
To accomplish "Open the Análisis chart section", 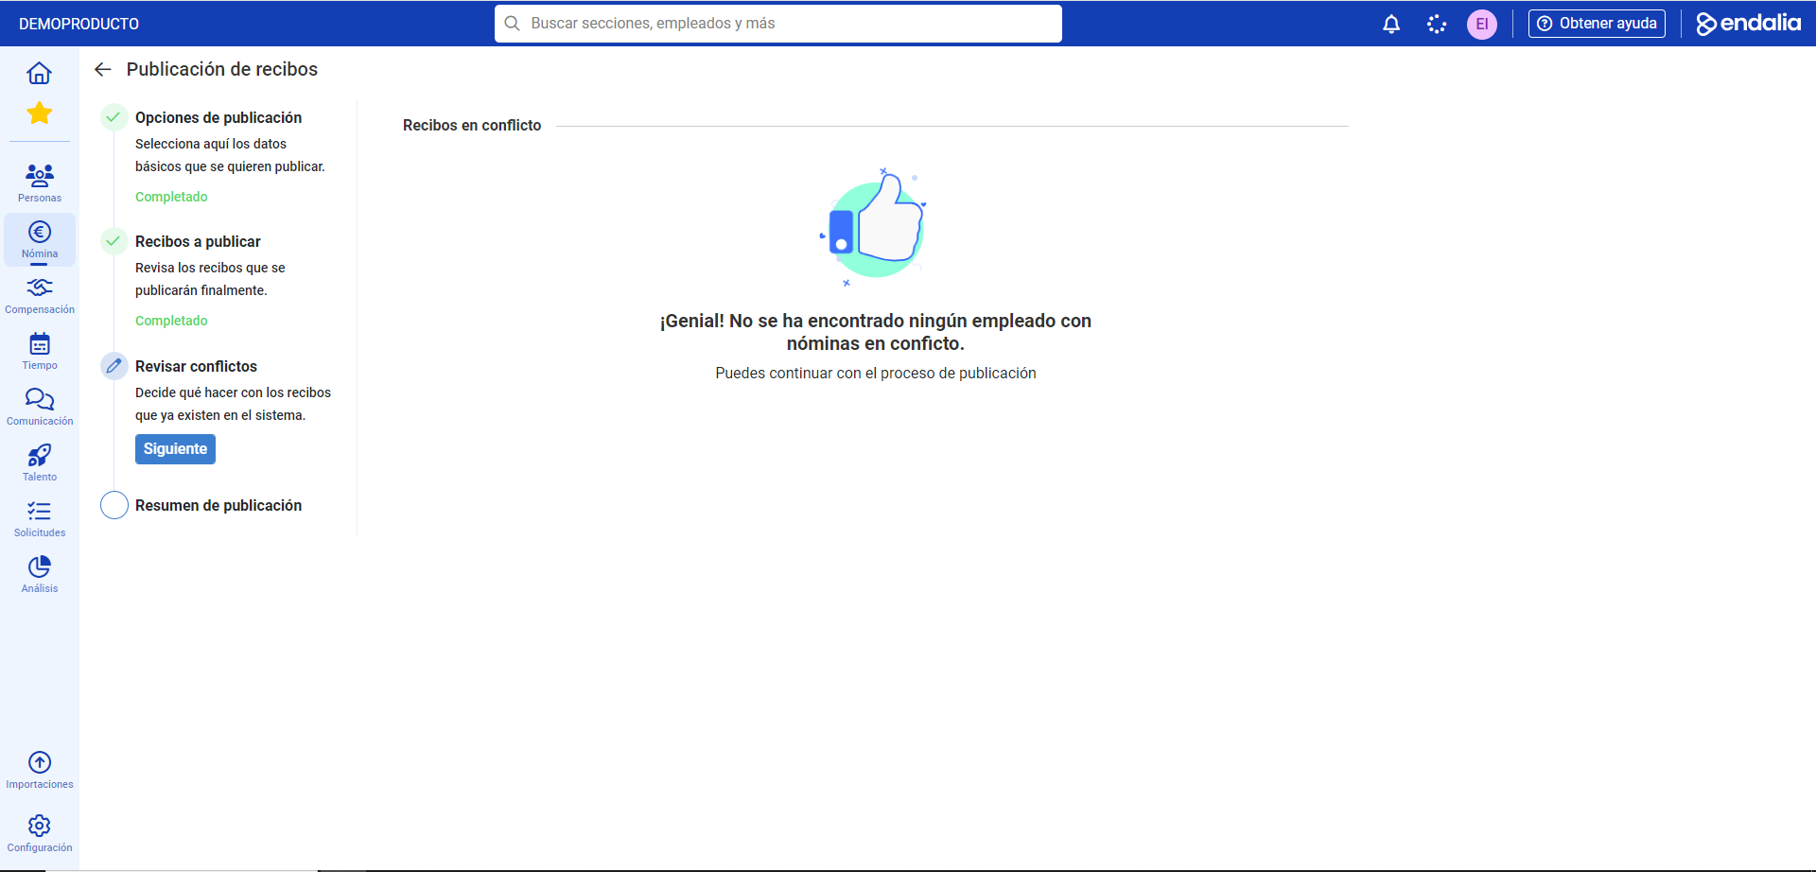I will coord(40,574).
